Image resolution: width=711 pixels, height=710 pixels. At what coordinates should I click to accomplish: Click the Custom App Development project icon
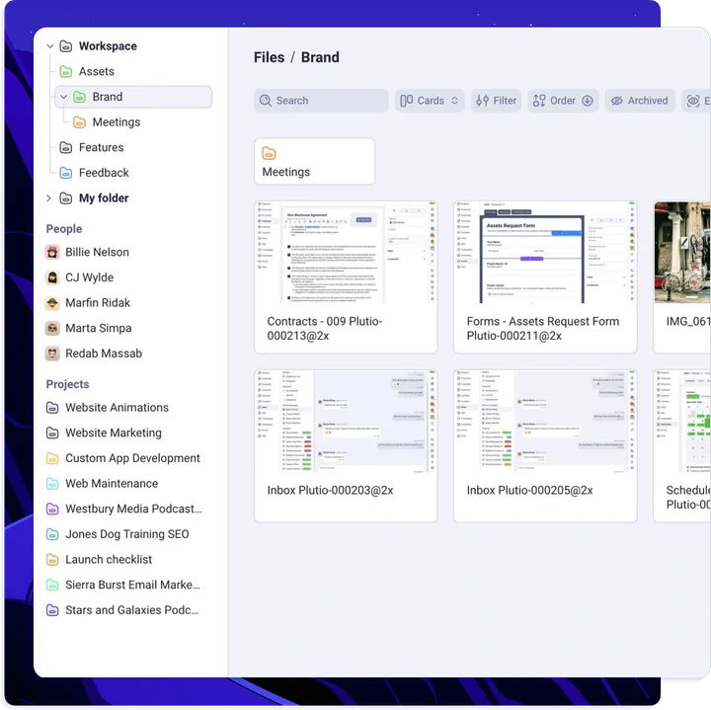[53, 458]
